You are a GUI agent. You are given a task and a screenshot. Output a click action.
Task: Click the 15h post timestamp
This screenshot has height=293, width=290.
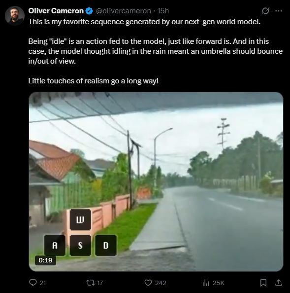click(x=163, y=11)
